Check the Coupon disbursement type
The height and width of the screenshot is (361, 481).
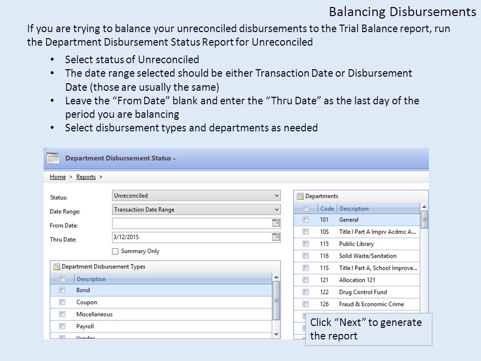point(62,302)
